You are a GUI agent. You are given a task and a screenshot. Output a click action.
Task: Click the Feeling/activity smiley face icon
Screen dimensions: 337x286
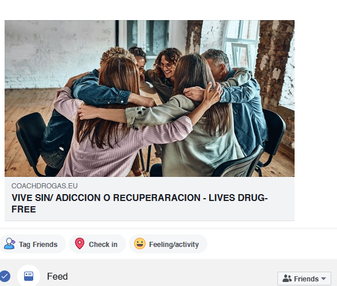pos(140,244)
